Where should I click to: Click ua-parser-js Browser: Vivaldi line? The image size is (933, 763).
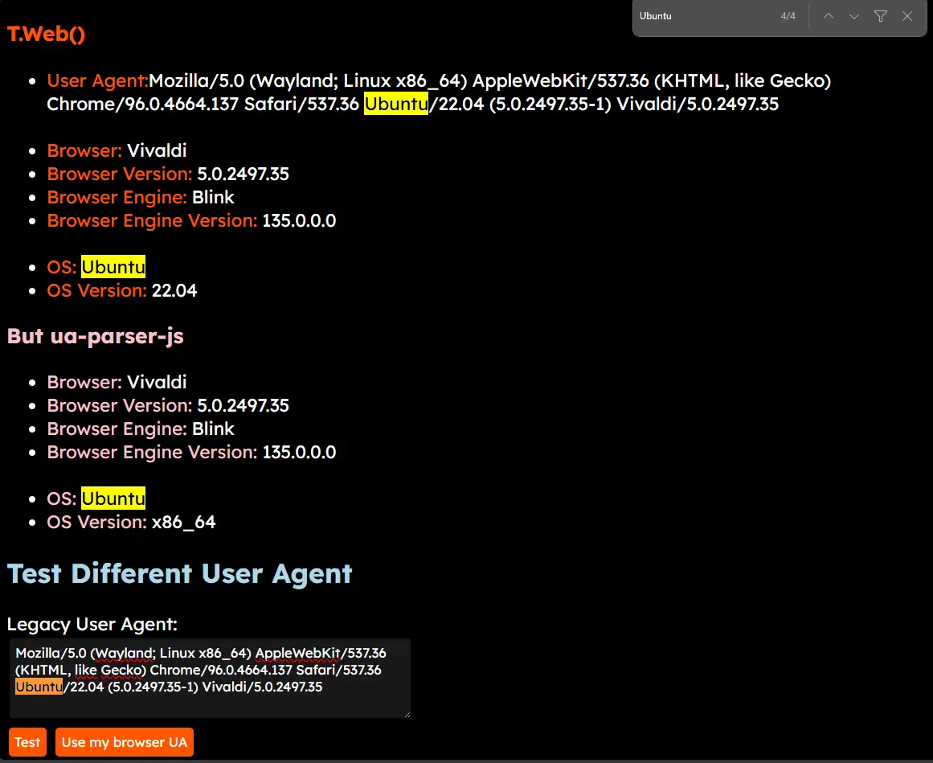pos(117,382)
